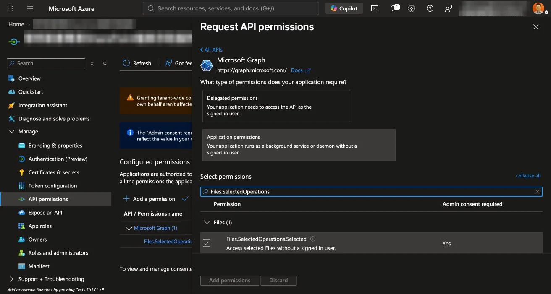
Task: Collapse the Files (1) permission group
Action: [x=207, y=222]
